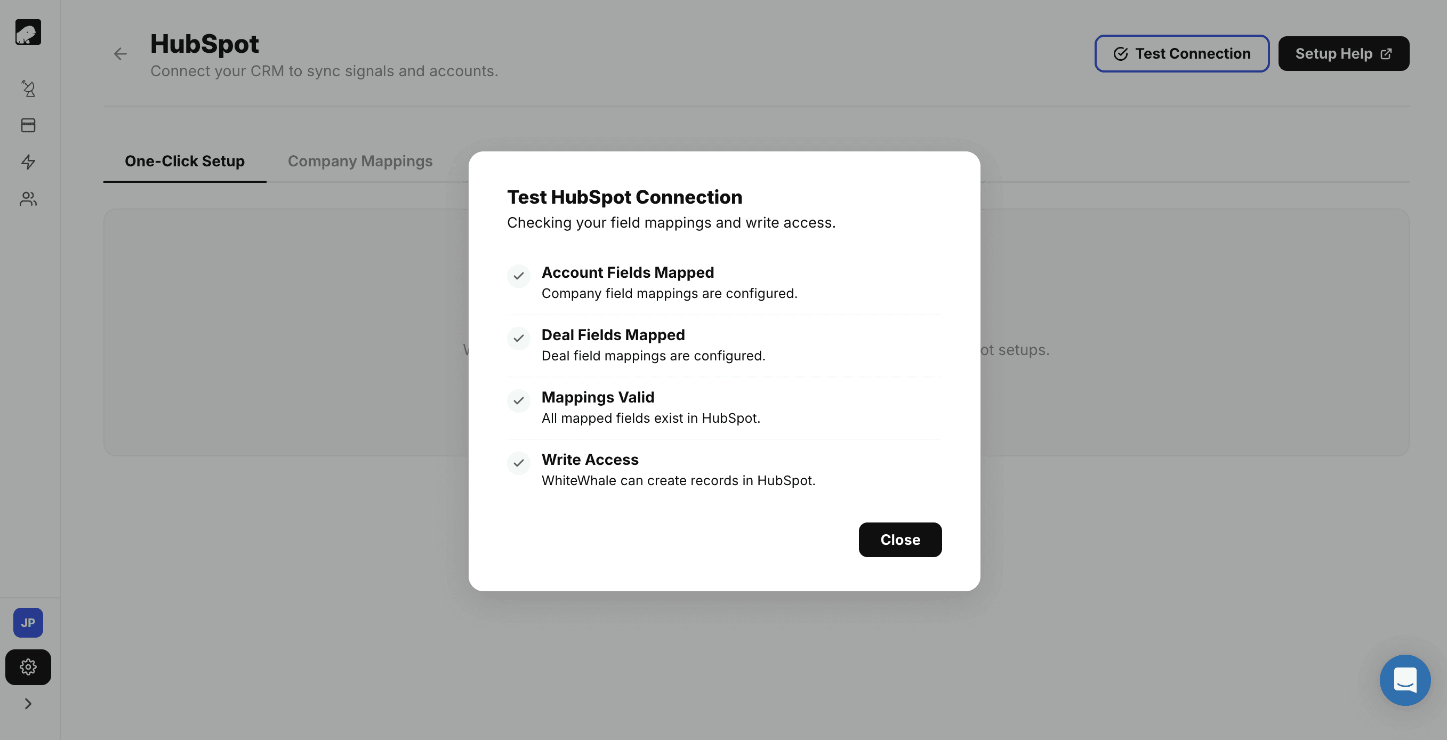
Task: Click the WhiteWhale logo icon
Action: [x=28, y=32]
